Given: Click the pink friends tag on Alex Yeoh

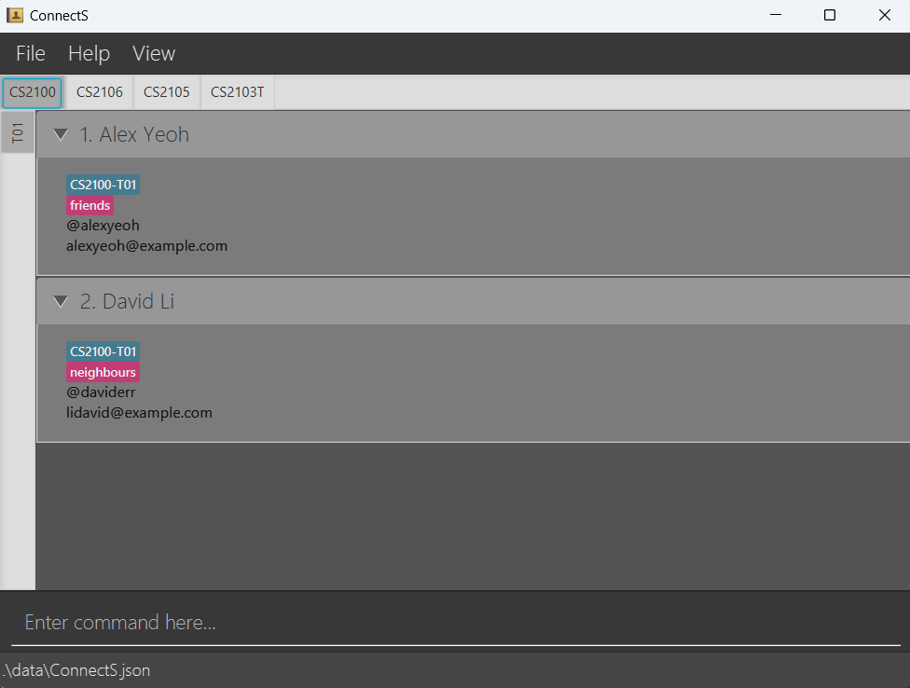Looking at the screenshot, I should 90,205.
